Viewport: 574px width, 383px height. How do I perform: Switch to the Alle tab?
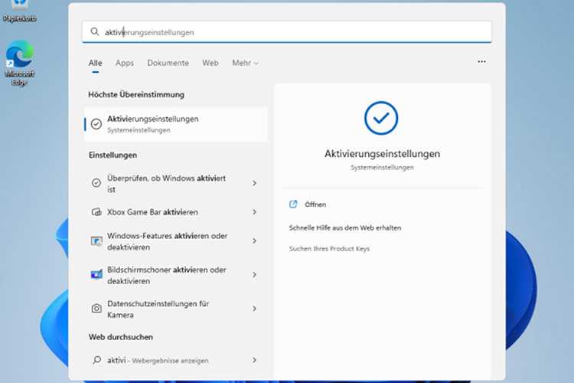click(95, 63)
